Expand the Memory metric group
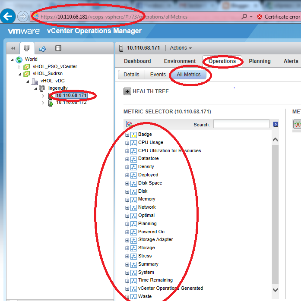301x301 pixels. (x=127, y=200)
